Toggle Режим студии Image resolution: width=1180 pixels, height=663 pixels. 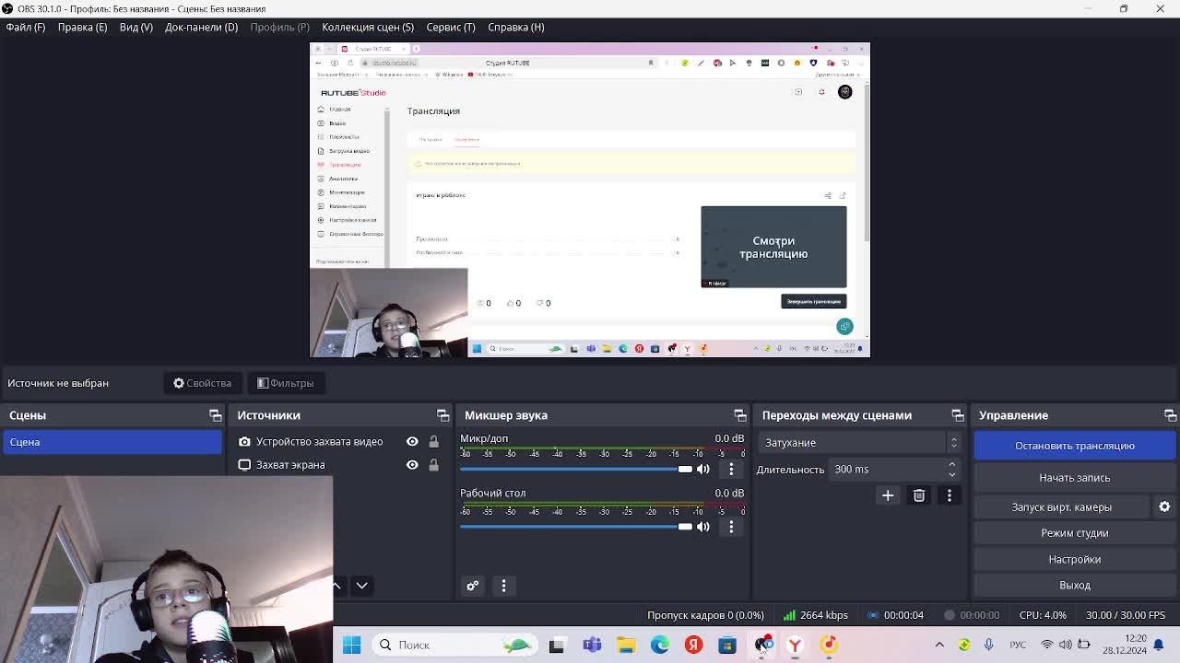[1075, 533]
